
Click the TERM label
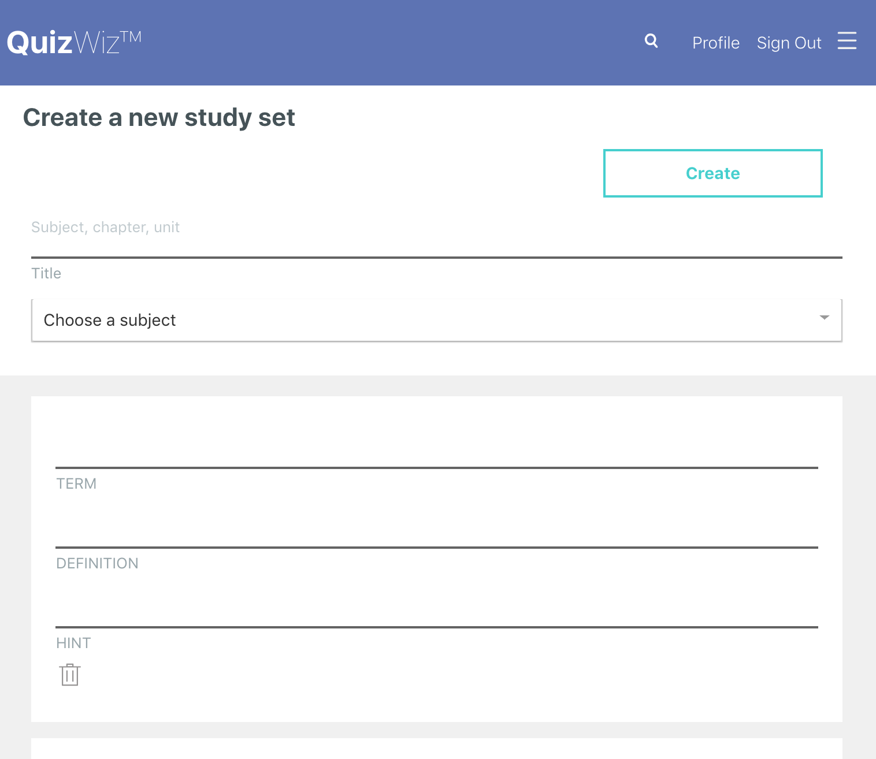click(x=76, y=483)
